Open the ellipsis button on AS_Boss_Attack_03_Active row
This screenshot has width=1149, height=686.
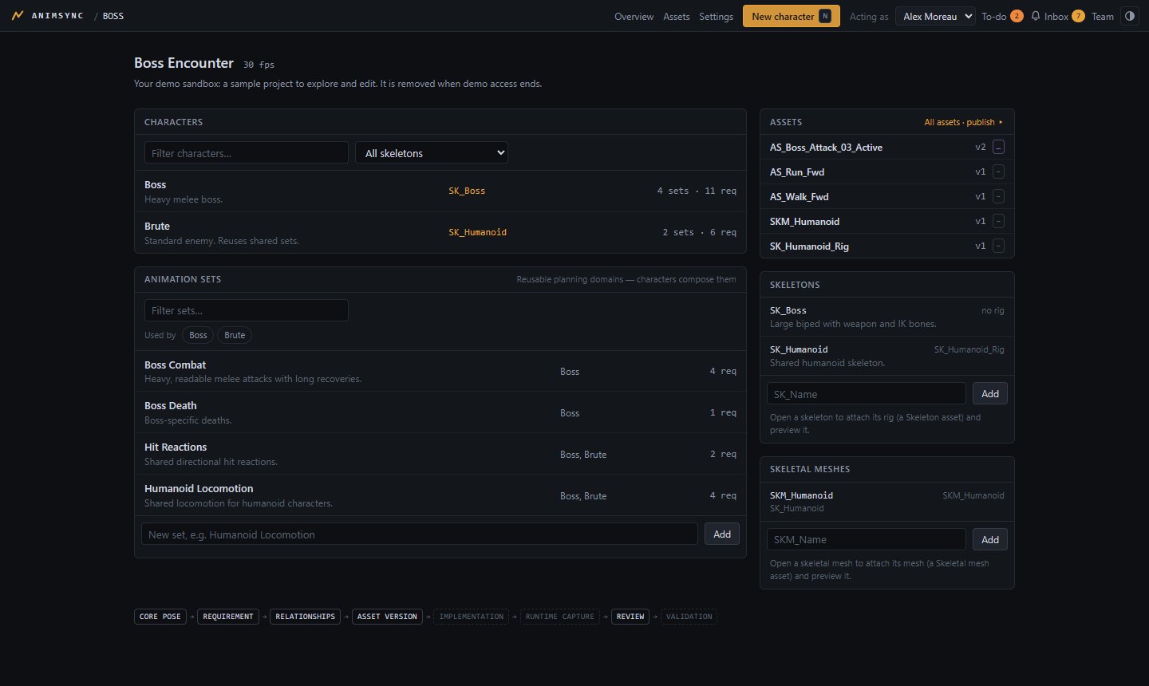tap(998, 148)
